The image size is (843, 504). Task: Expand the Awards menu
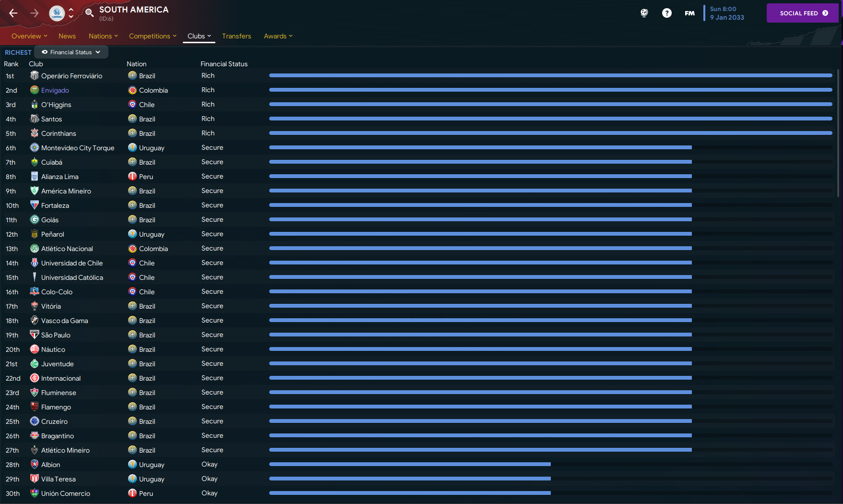[x=278, y=36]
